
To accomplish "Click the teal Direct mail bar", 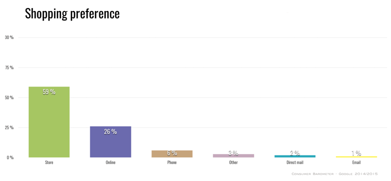I will pos(295,156).
